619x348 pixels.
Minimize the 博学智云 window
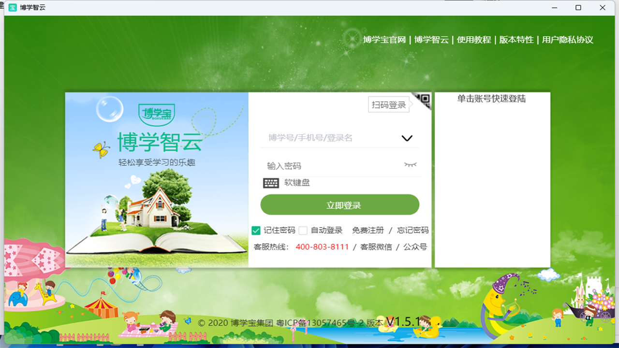click(554, 8)
